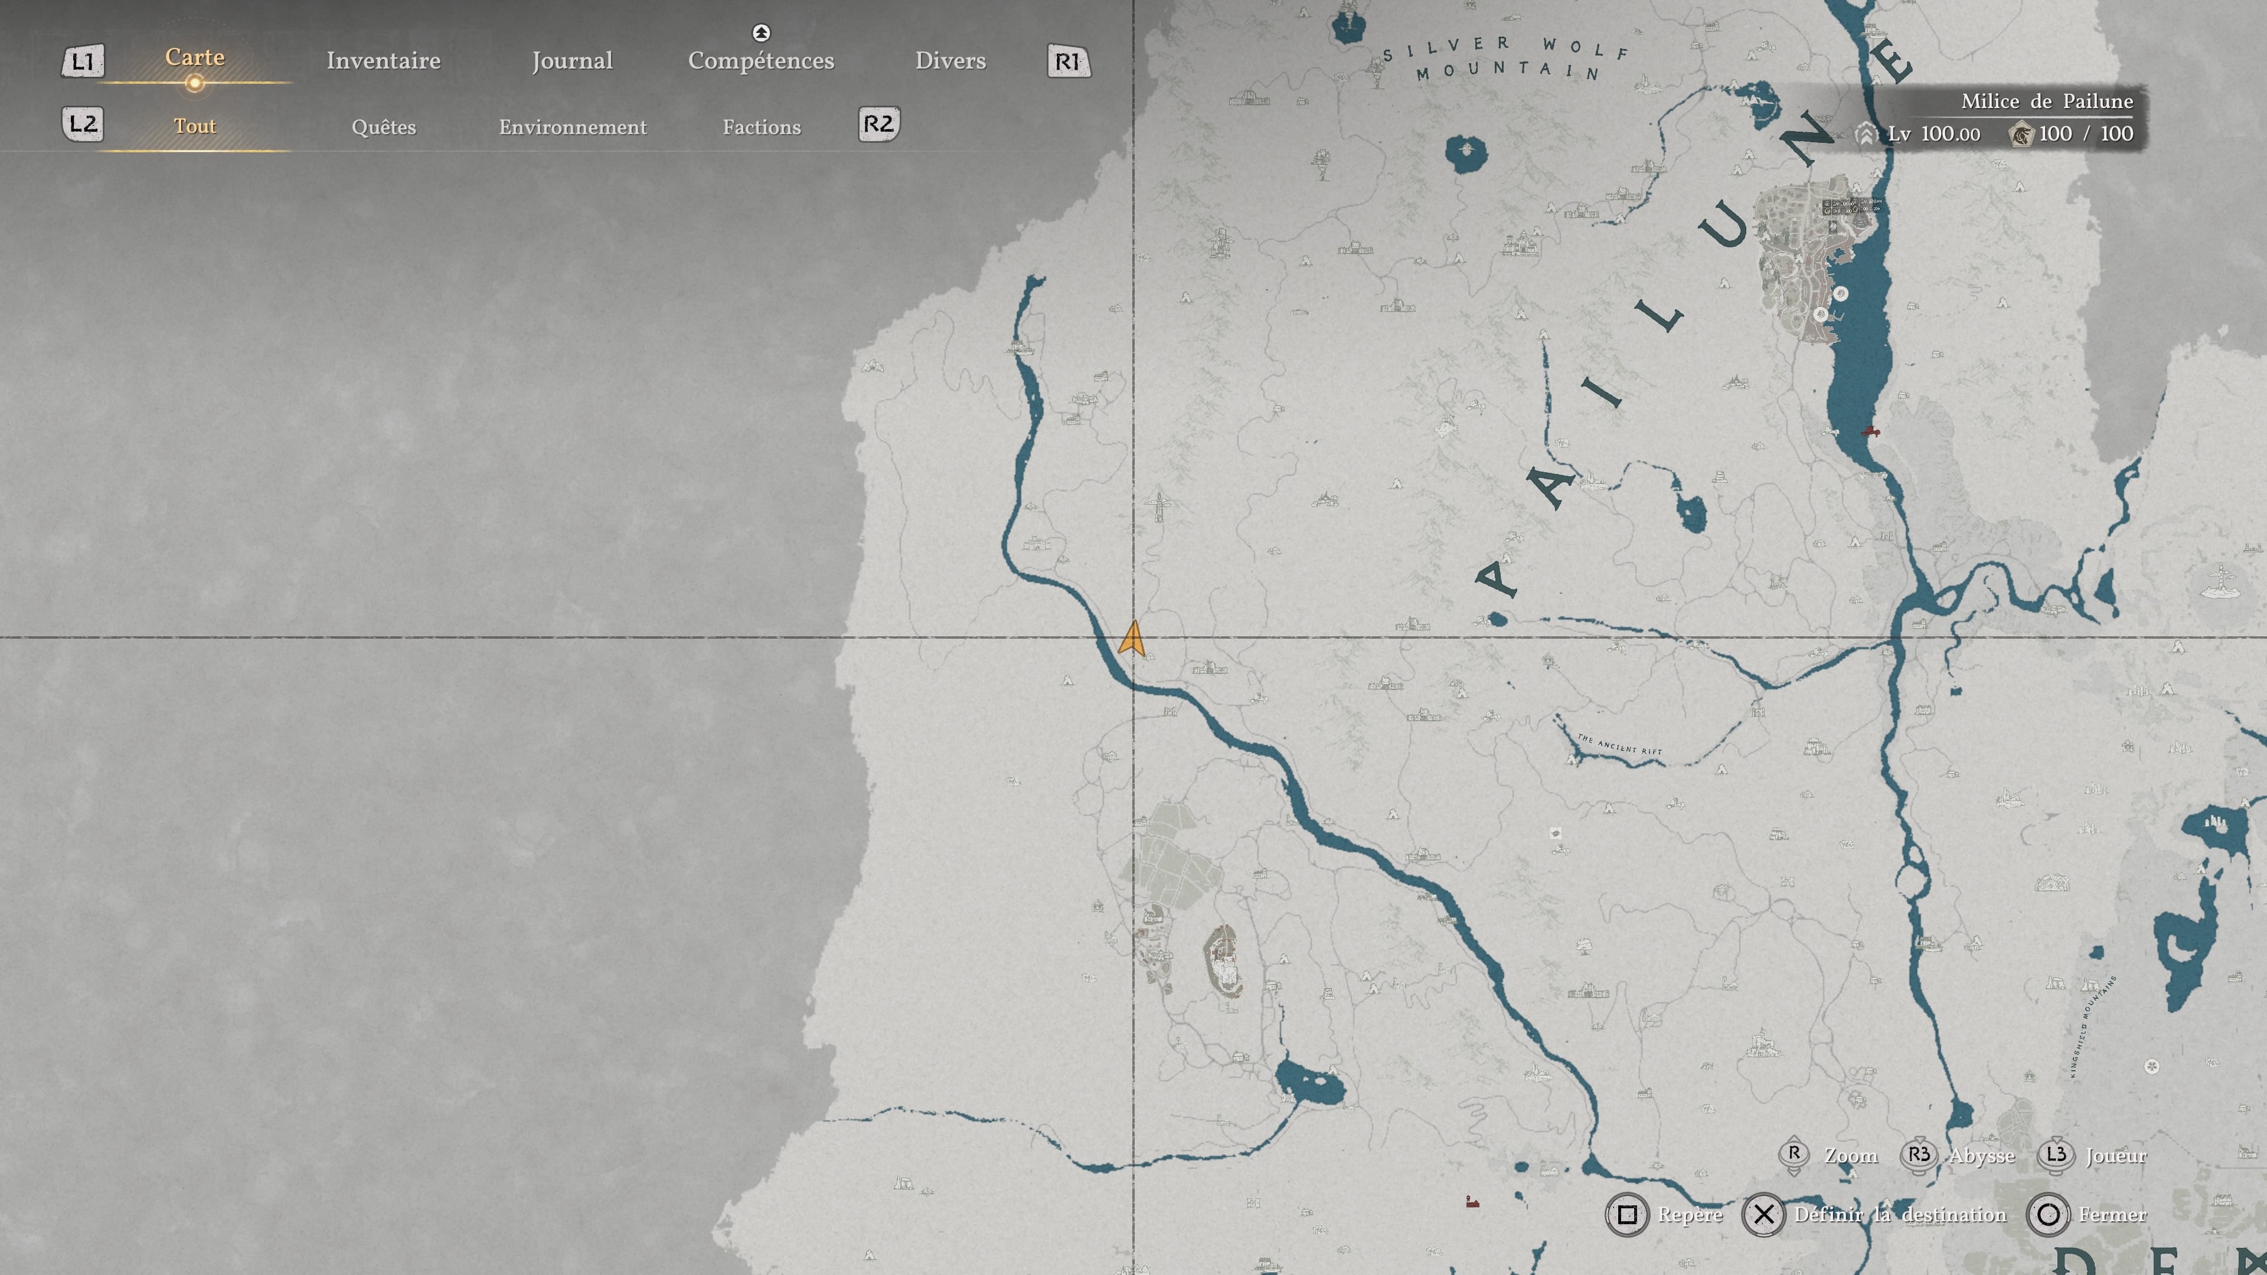Screen dimensions: 2267x1275
Task: Click the R1 next-tab icon
Action: (x=1069, y=61)
